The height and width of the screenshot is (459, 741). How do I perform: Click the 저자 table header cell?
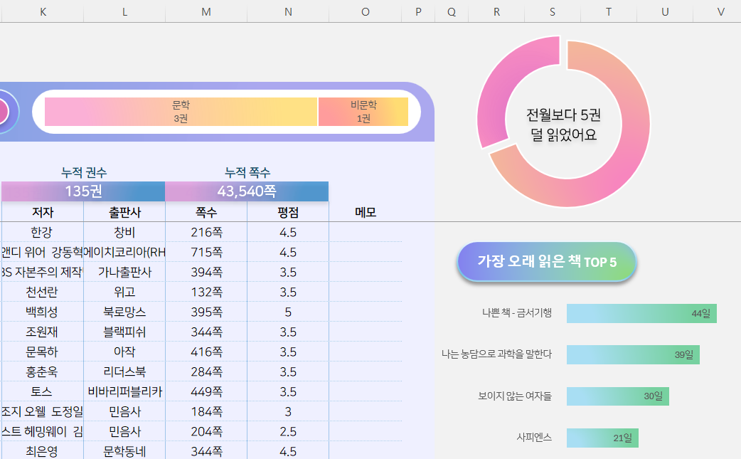43,212
